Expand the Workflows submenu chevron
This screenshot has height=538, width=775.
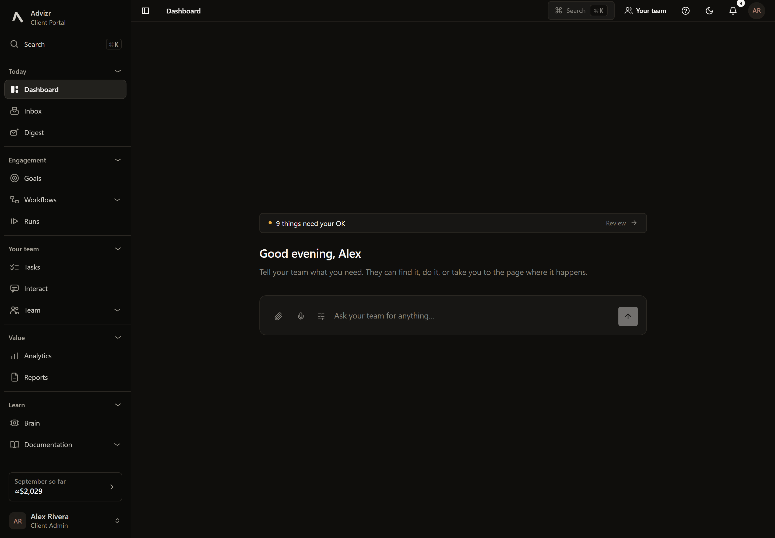(117, 200)
